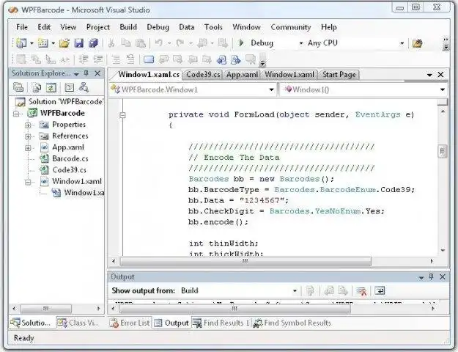Click the Navigate Backward toolbar icon
The width and height of the screenshot is (458, 352).
click(202, 43)
